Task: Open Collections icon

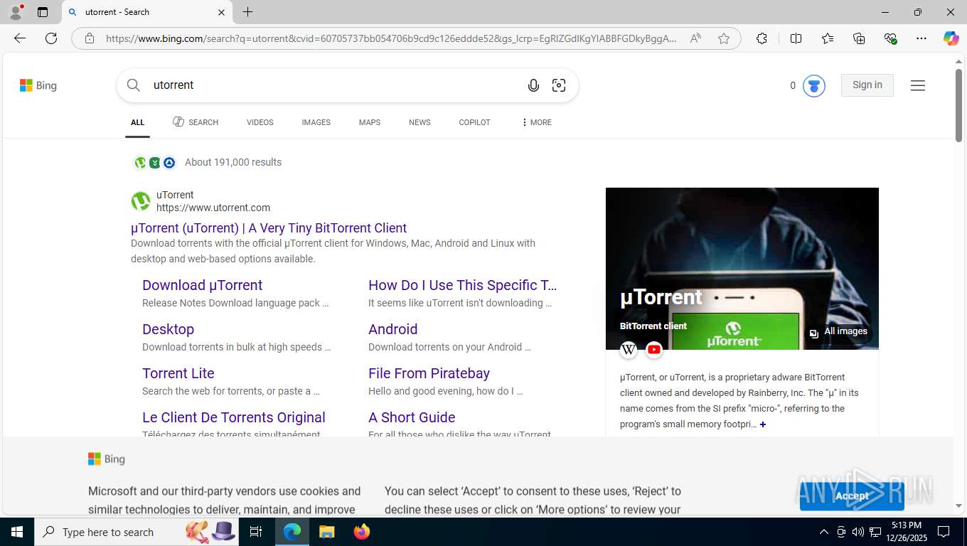Action: pyautogui.click(x=859, y=38)
